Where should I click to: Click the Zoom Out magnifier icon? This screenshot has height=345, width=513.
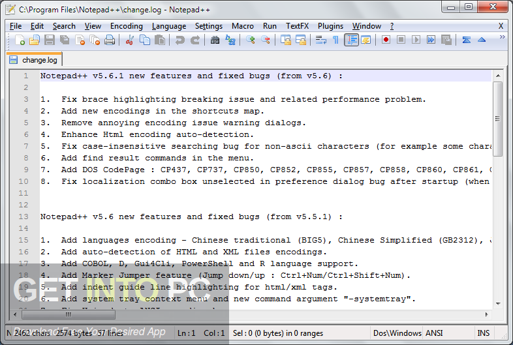tap(266, 40)
